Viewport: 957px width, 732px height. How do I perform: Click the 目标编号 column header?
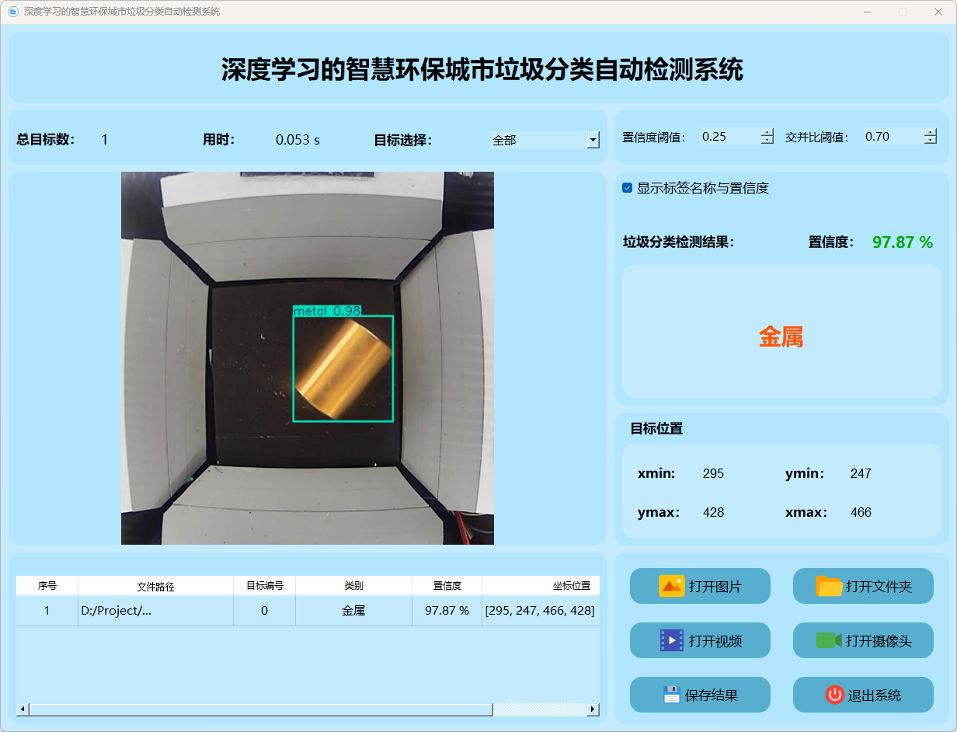(265, 586)
